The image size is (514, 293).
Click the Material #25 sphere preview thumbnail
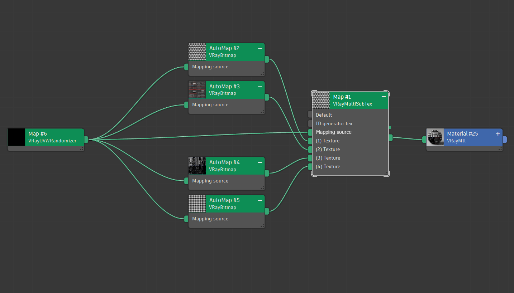[436, 137]
